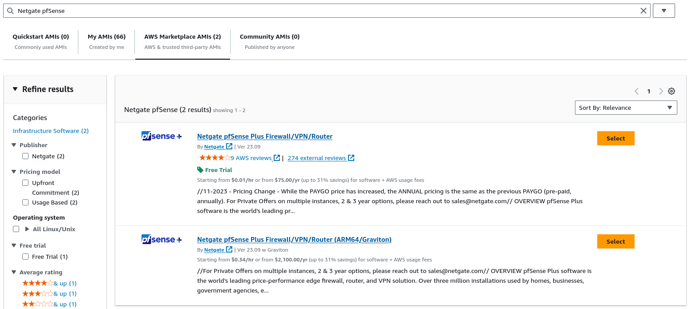Screen dimensions: 688x309
Task: Click the pfSense logo of the ARM64/Graviton result
Action: click(162, 239)
